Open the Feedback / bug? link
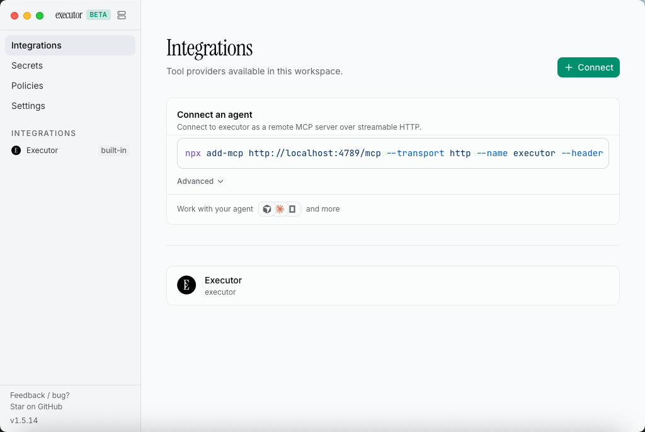 click(x=40, y=395)
